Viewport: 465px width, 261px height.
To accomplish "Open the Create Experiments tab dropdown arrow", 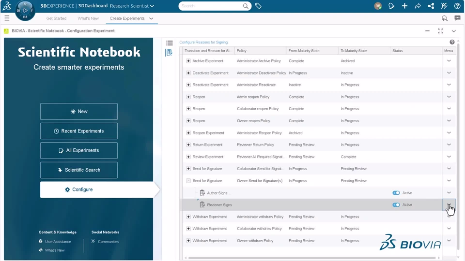I will [151, 18].
